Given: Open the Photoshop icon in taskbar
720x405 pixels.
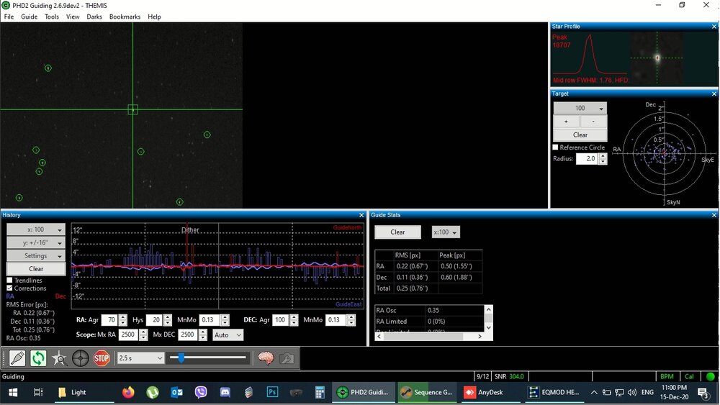Looking at the screenshot, I should point(272,392).
